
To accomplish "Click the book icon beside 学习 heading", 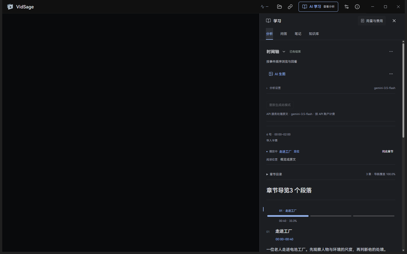I will pos(268,21).
